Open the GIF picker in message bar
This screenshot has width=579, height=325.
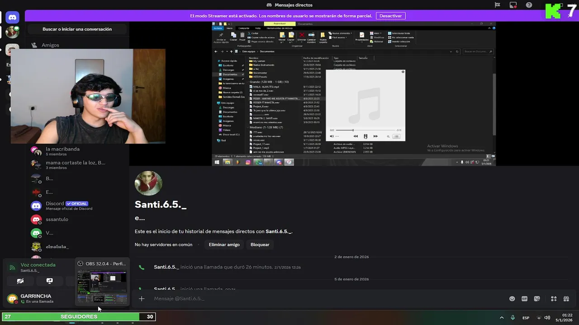click(524, 299)
